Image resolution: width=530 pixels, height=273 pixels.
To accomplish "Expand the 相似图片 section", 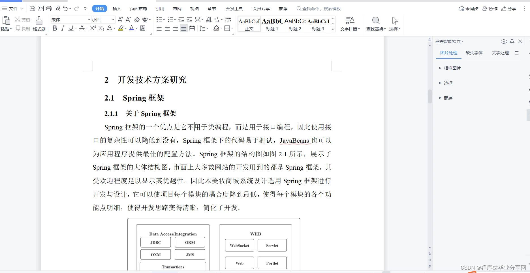I will (x=450, y=68).
